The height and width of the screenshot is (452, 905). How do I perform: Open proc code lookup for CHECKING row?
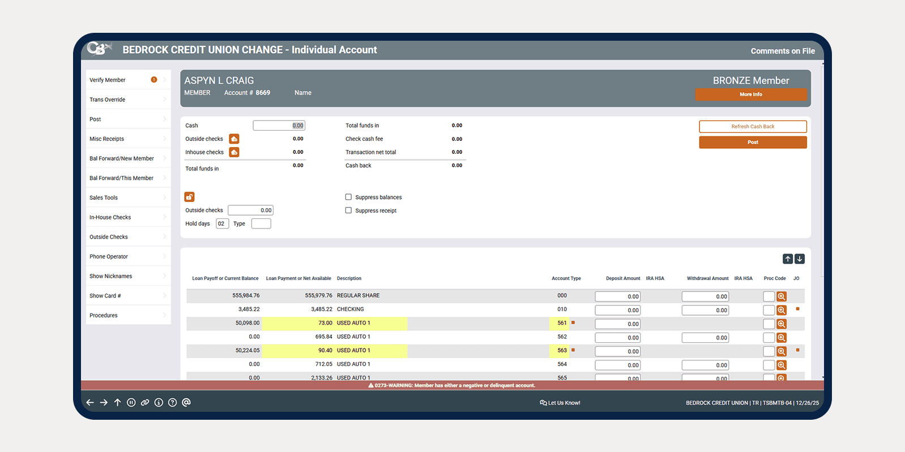click(x=782, y=310)
